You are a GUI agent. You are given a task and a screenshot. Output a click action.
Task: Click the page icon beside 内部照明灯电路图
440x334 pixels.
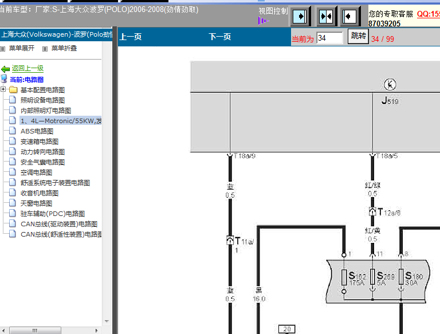point(13,110)
